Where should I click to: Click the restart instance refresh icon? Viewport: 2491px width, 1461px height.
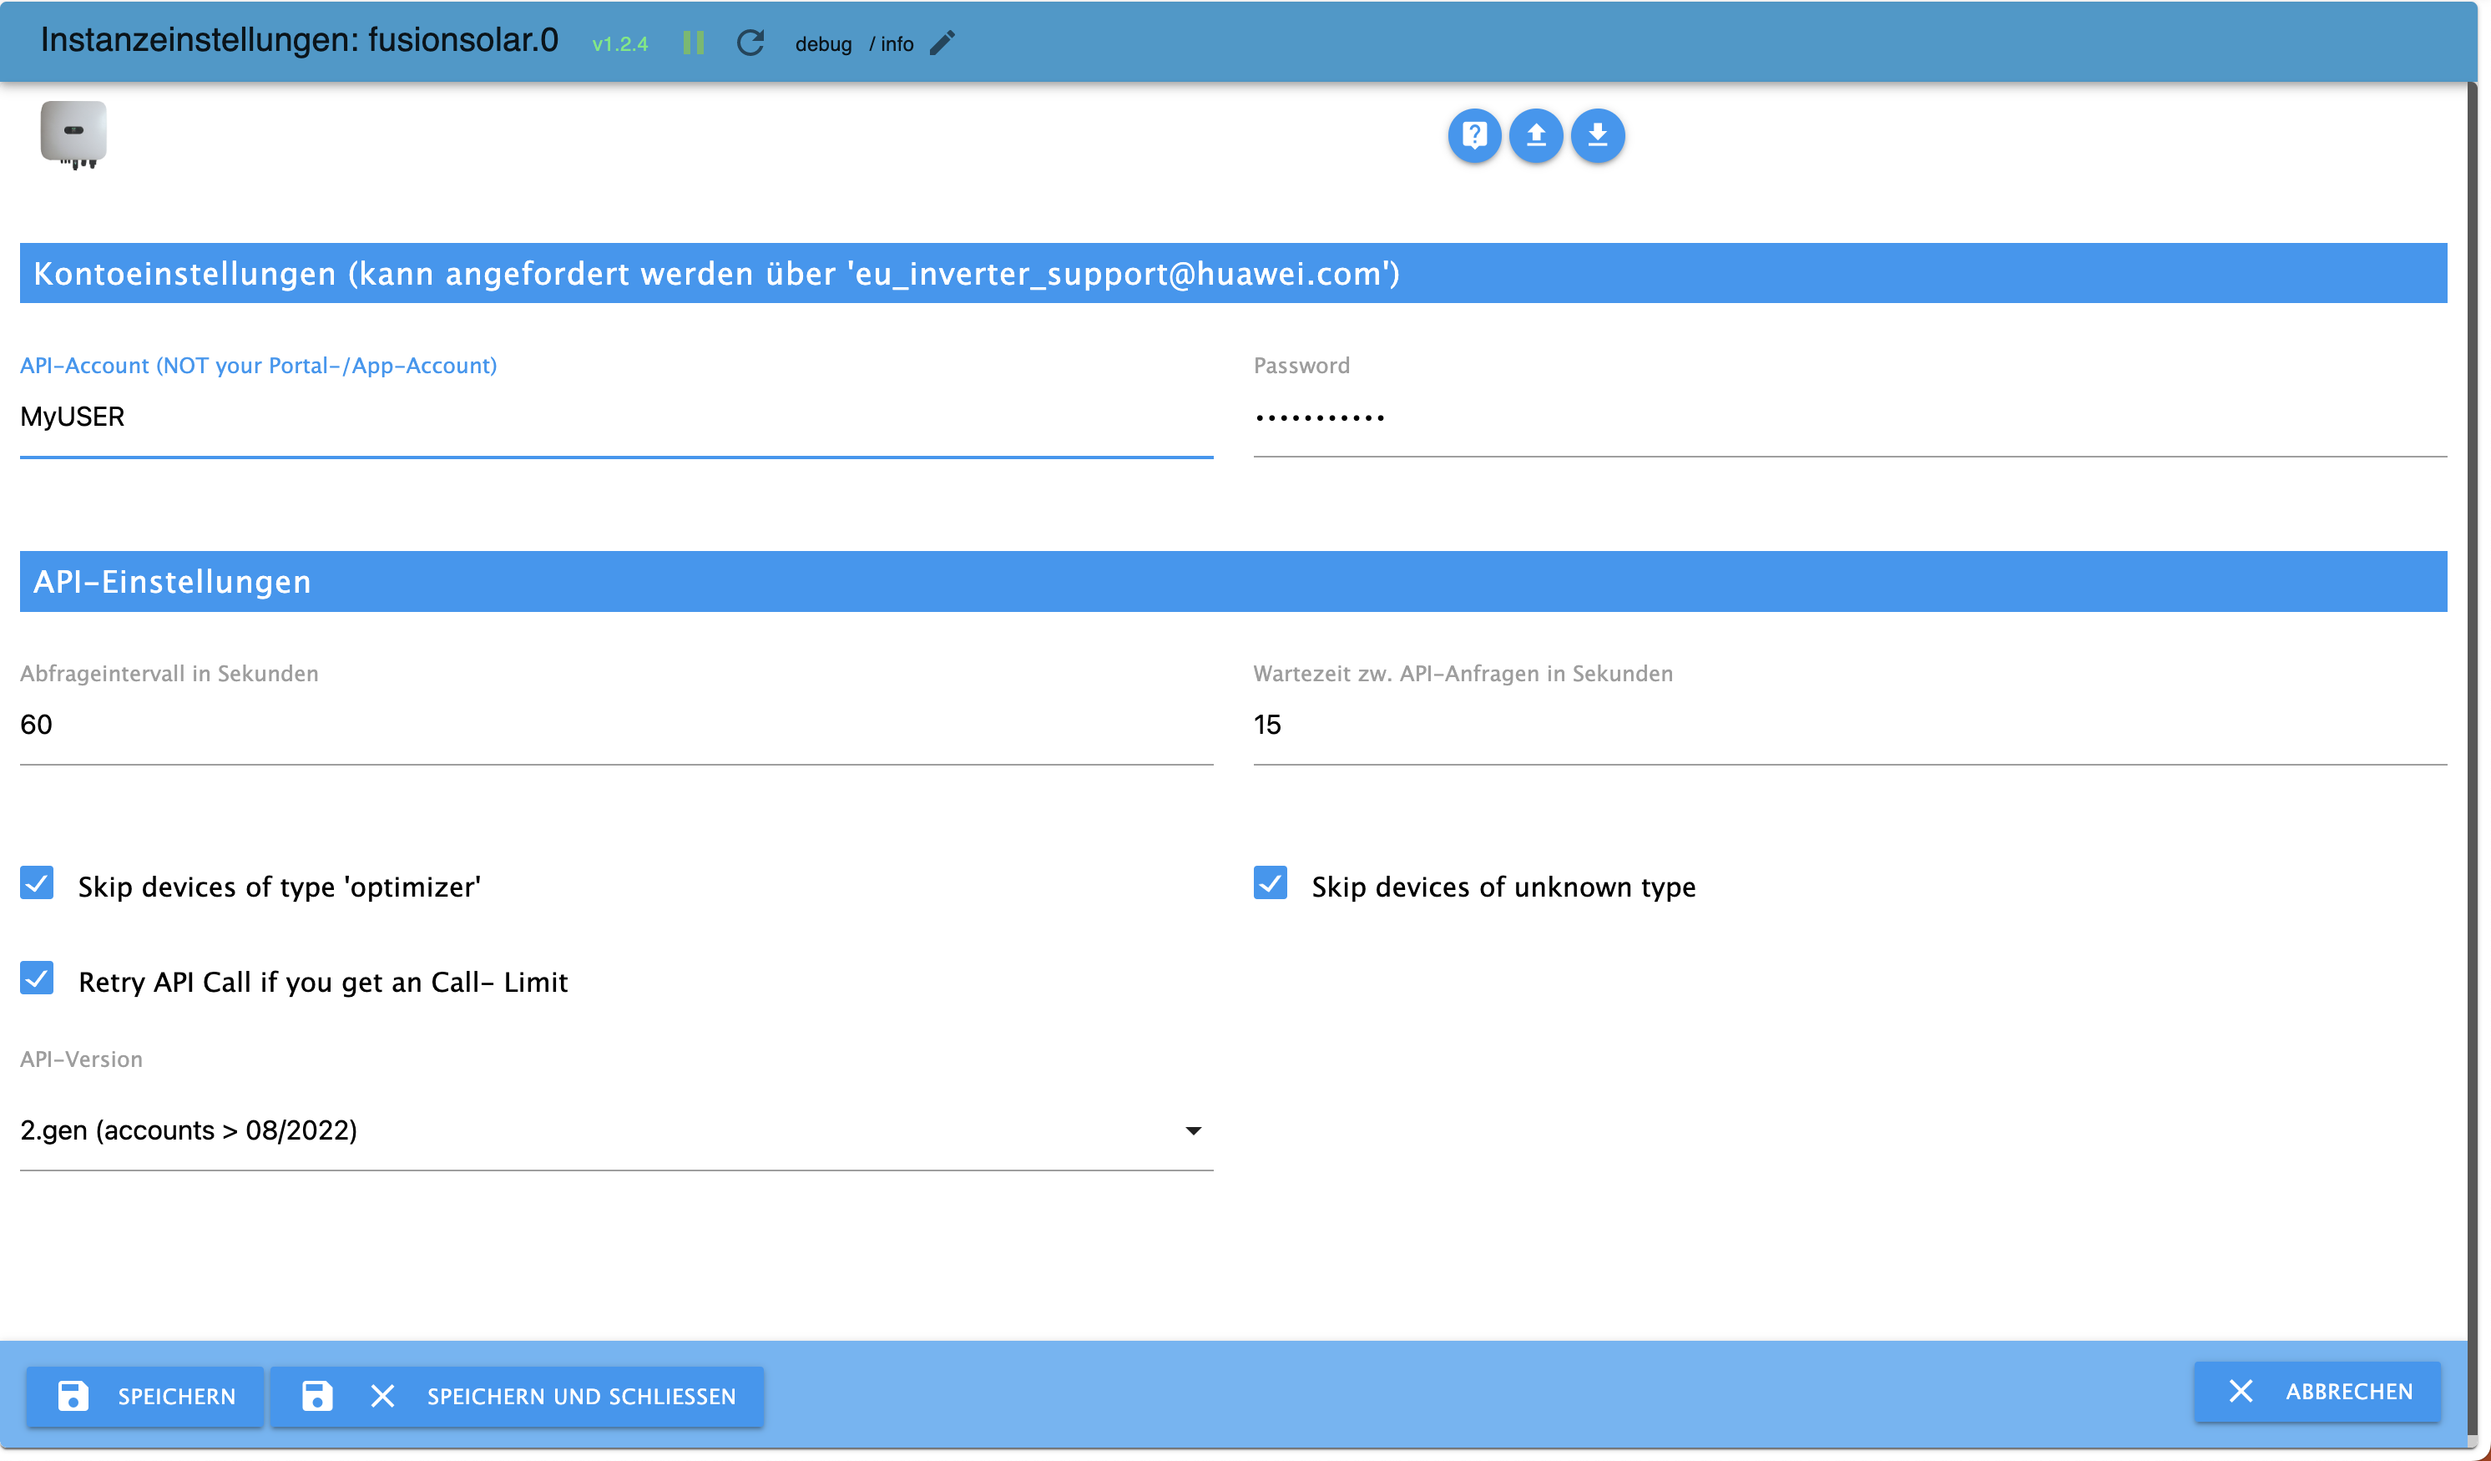tap(750, 43)
